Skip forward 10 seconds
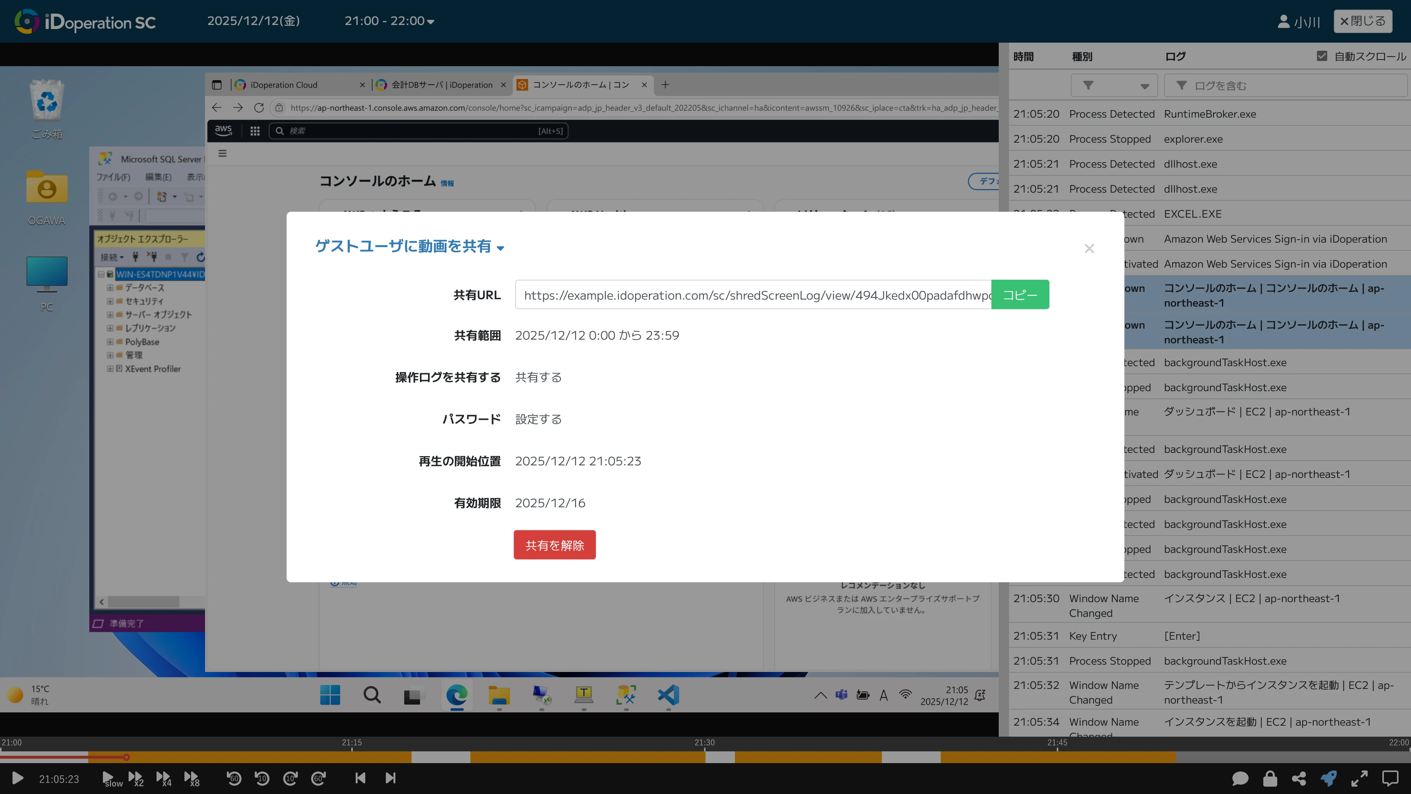1411x794 pixels. click(x=290, y=778)
